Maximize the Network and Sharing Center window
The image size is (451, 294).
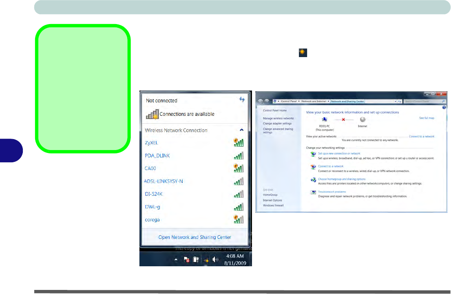pyautogui.click(x=433, y=94)
